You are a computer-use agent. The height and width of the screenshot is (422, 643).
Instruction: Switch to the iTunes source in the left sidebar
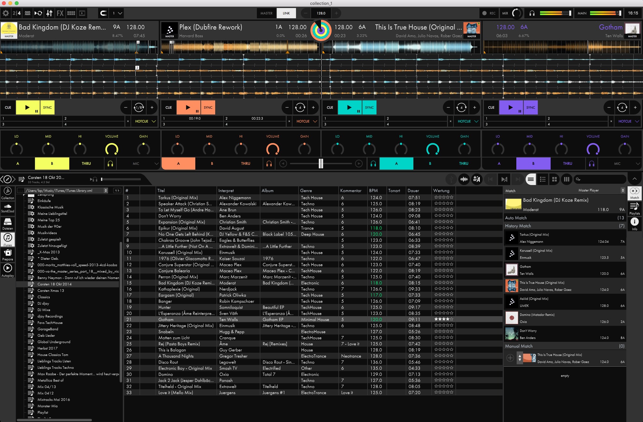click(x=8, y=239)
